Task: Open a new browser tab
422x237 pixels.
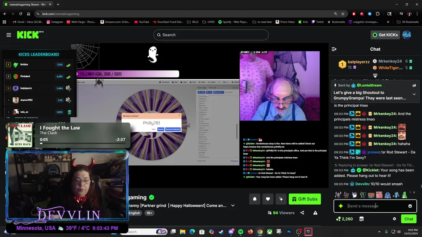Action: coord(58,5)
